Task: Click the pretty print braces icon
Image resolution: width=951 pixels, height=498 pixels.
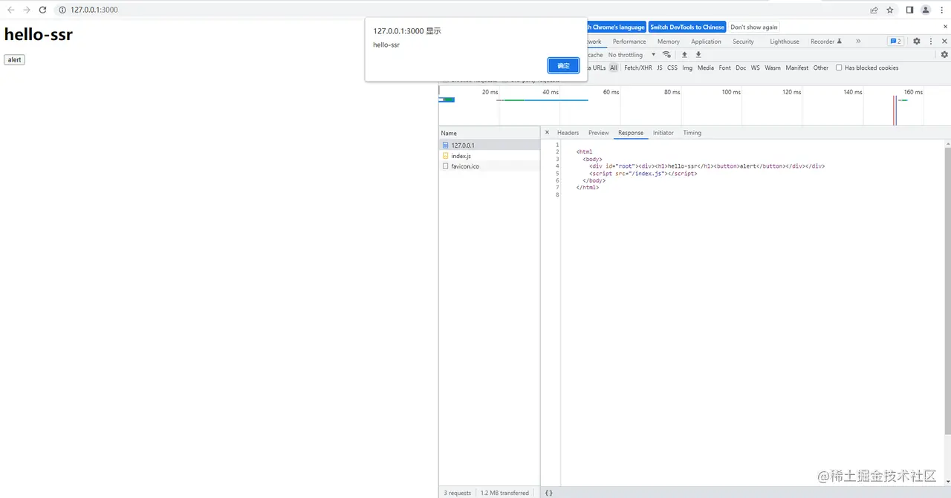Action: point(549,493)
